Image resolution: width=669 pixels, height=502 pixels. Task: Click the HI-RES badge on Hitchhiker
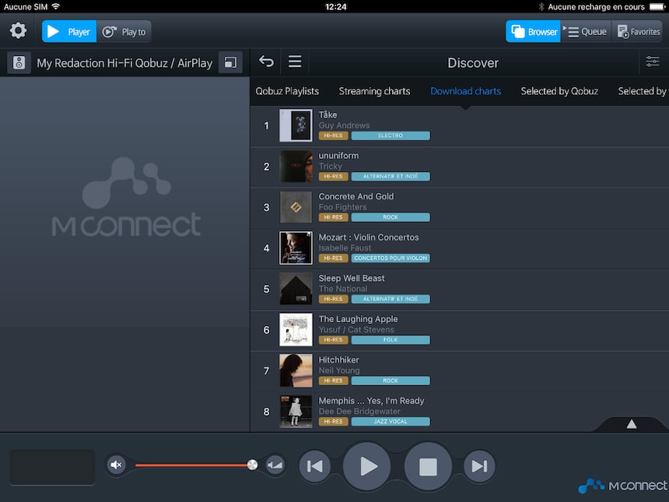tap(333, 381)
